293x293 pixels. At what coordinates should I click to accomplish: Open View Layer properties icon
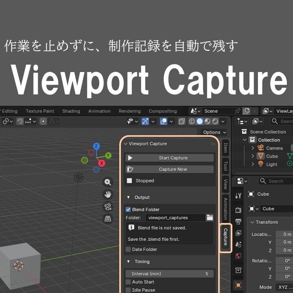point(238,233)
